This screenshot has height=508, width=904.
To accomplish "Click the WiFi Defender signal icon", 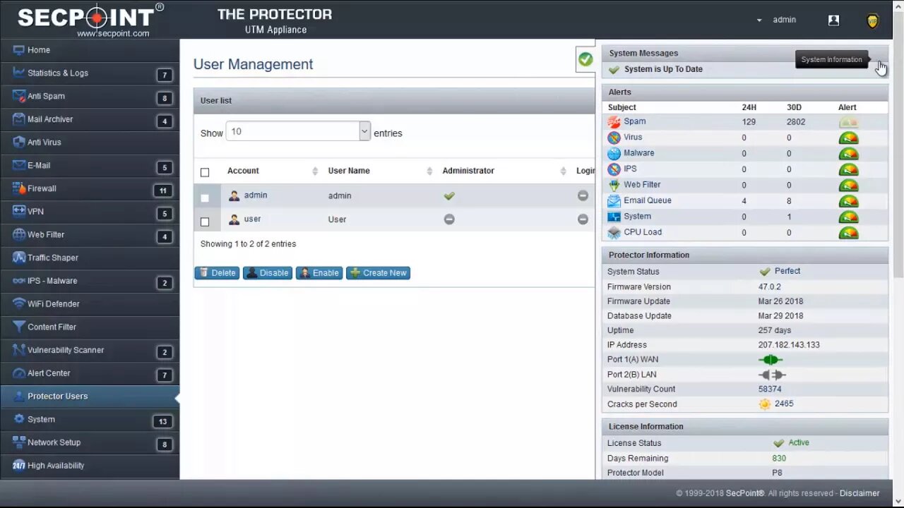I will pos(18,304).
